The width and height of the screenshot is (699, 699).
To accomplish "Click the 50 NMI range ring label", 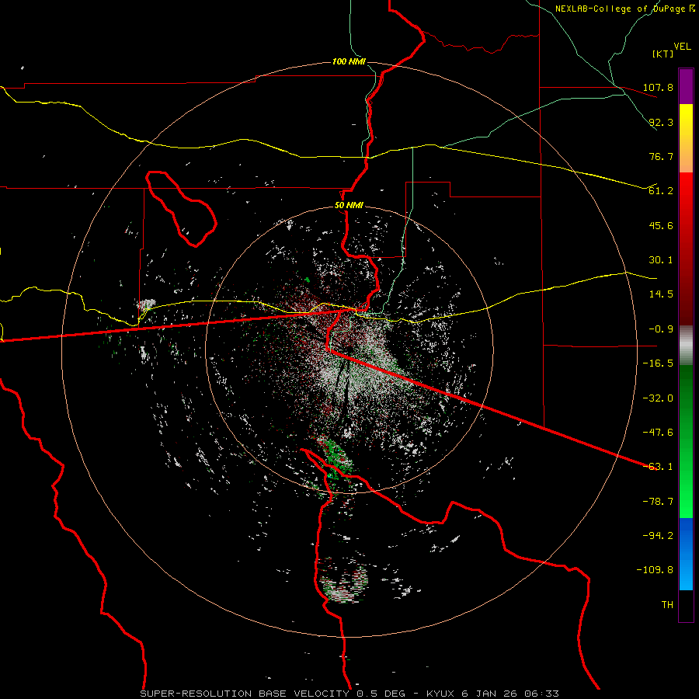I will coord(349,206).
